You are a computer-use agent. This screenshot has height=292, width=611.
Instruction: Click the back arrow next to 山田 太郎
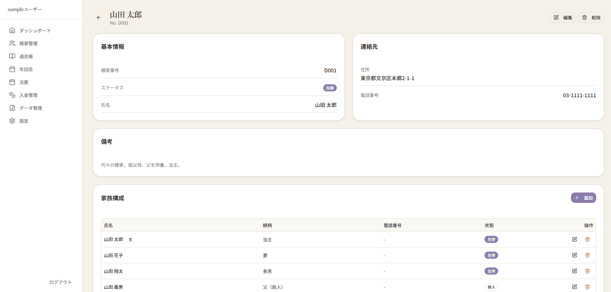(99, 17)
